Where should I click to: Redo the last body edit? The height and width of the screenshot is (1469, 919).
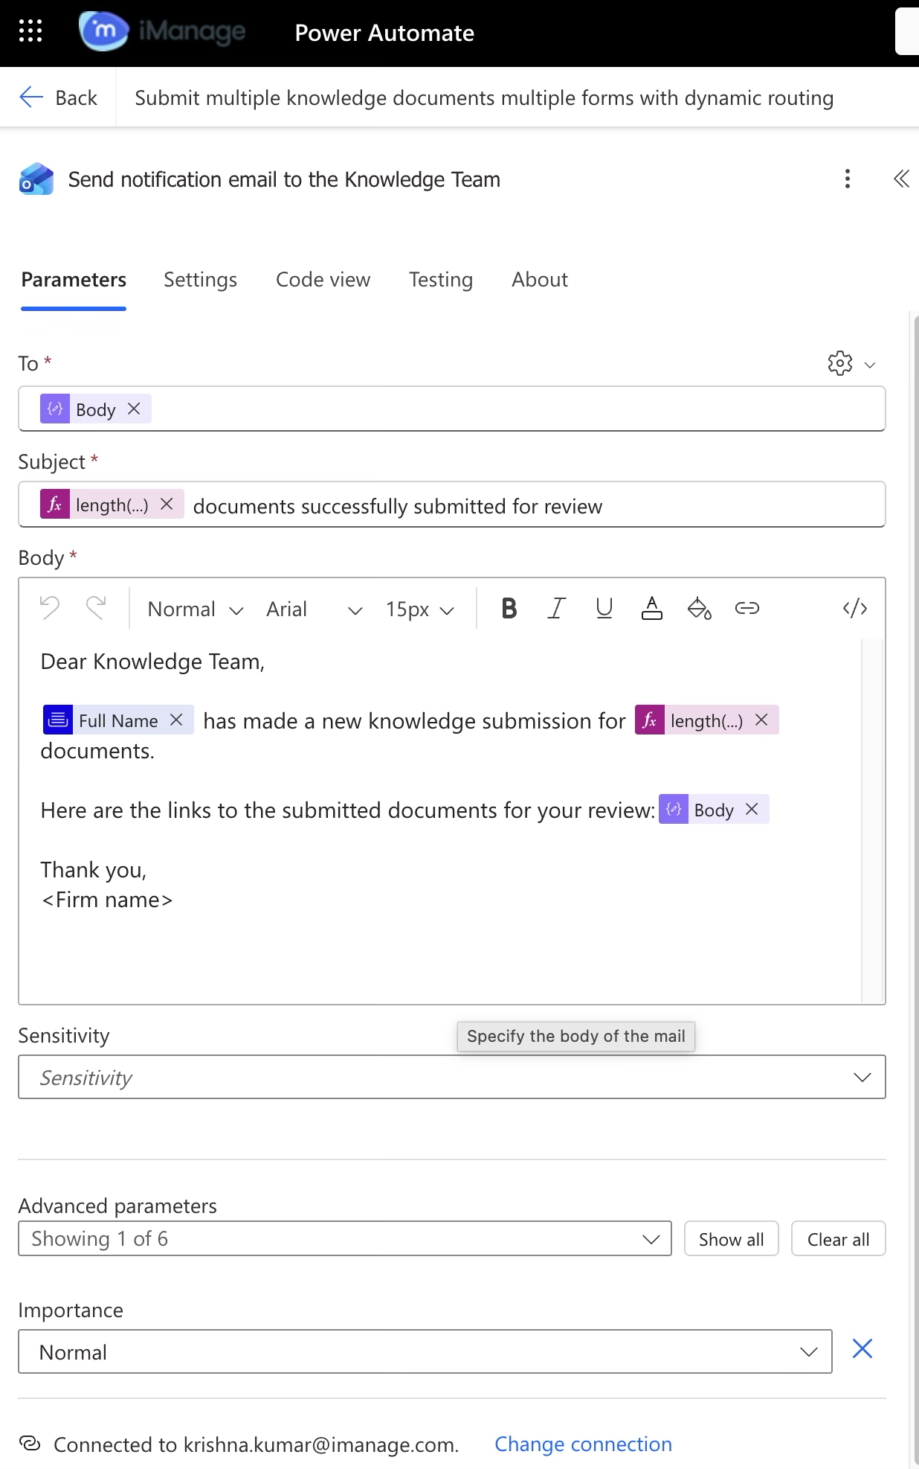click(x=96, y=608)
